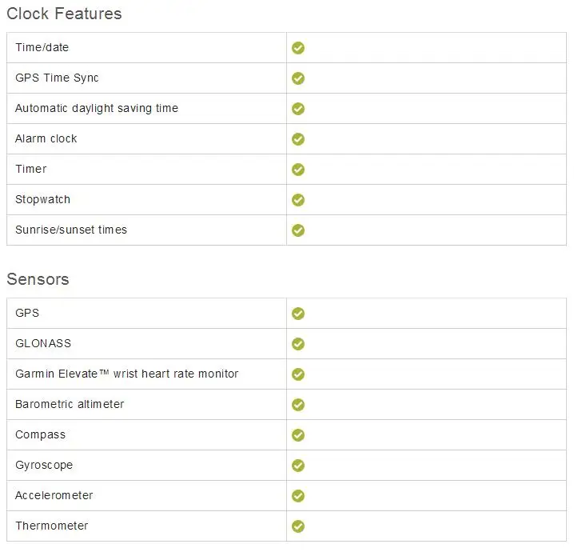Click the Automatic daylight saving time checkmark
The width and height of the screenshot is (574, 552).
[x=298, y=109]
